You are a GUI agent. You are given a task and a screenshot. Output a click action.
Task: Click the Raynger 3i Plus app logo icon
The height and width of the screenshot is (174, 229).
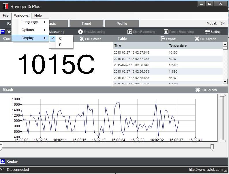pyautogui.click(x=5, y=6)
